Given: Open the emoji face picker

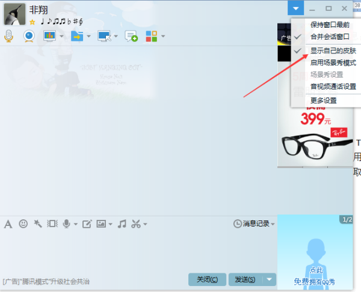Looking at the screenshot, I should 23,224.
